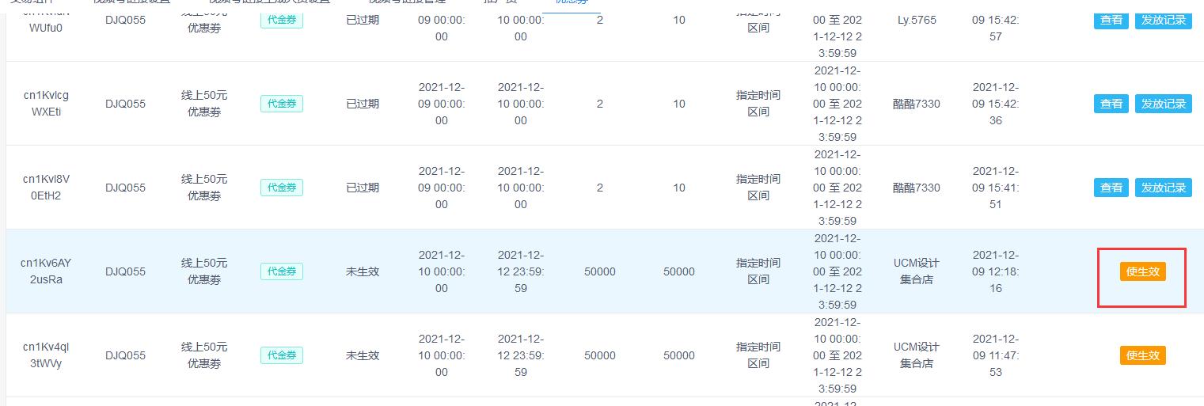Open 发放记录 for coupon cn1KvlcgWXEti
This screenshot has width=1204, height=406.
(x=1163, y=104)
